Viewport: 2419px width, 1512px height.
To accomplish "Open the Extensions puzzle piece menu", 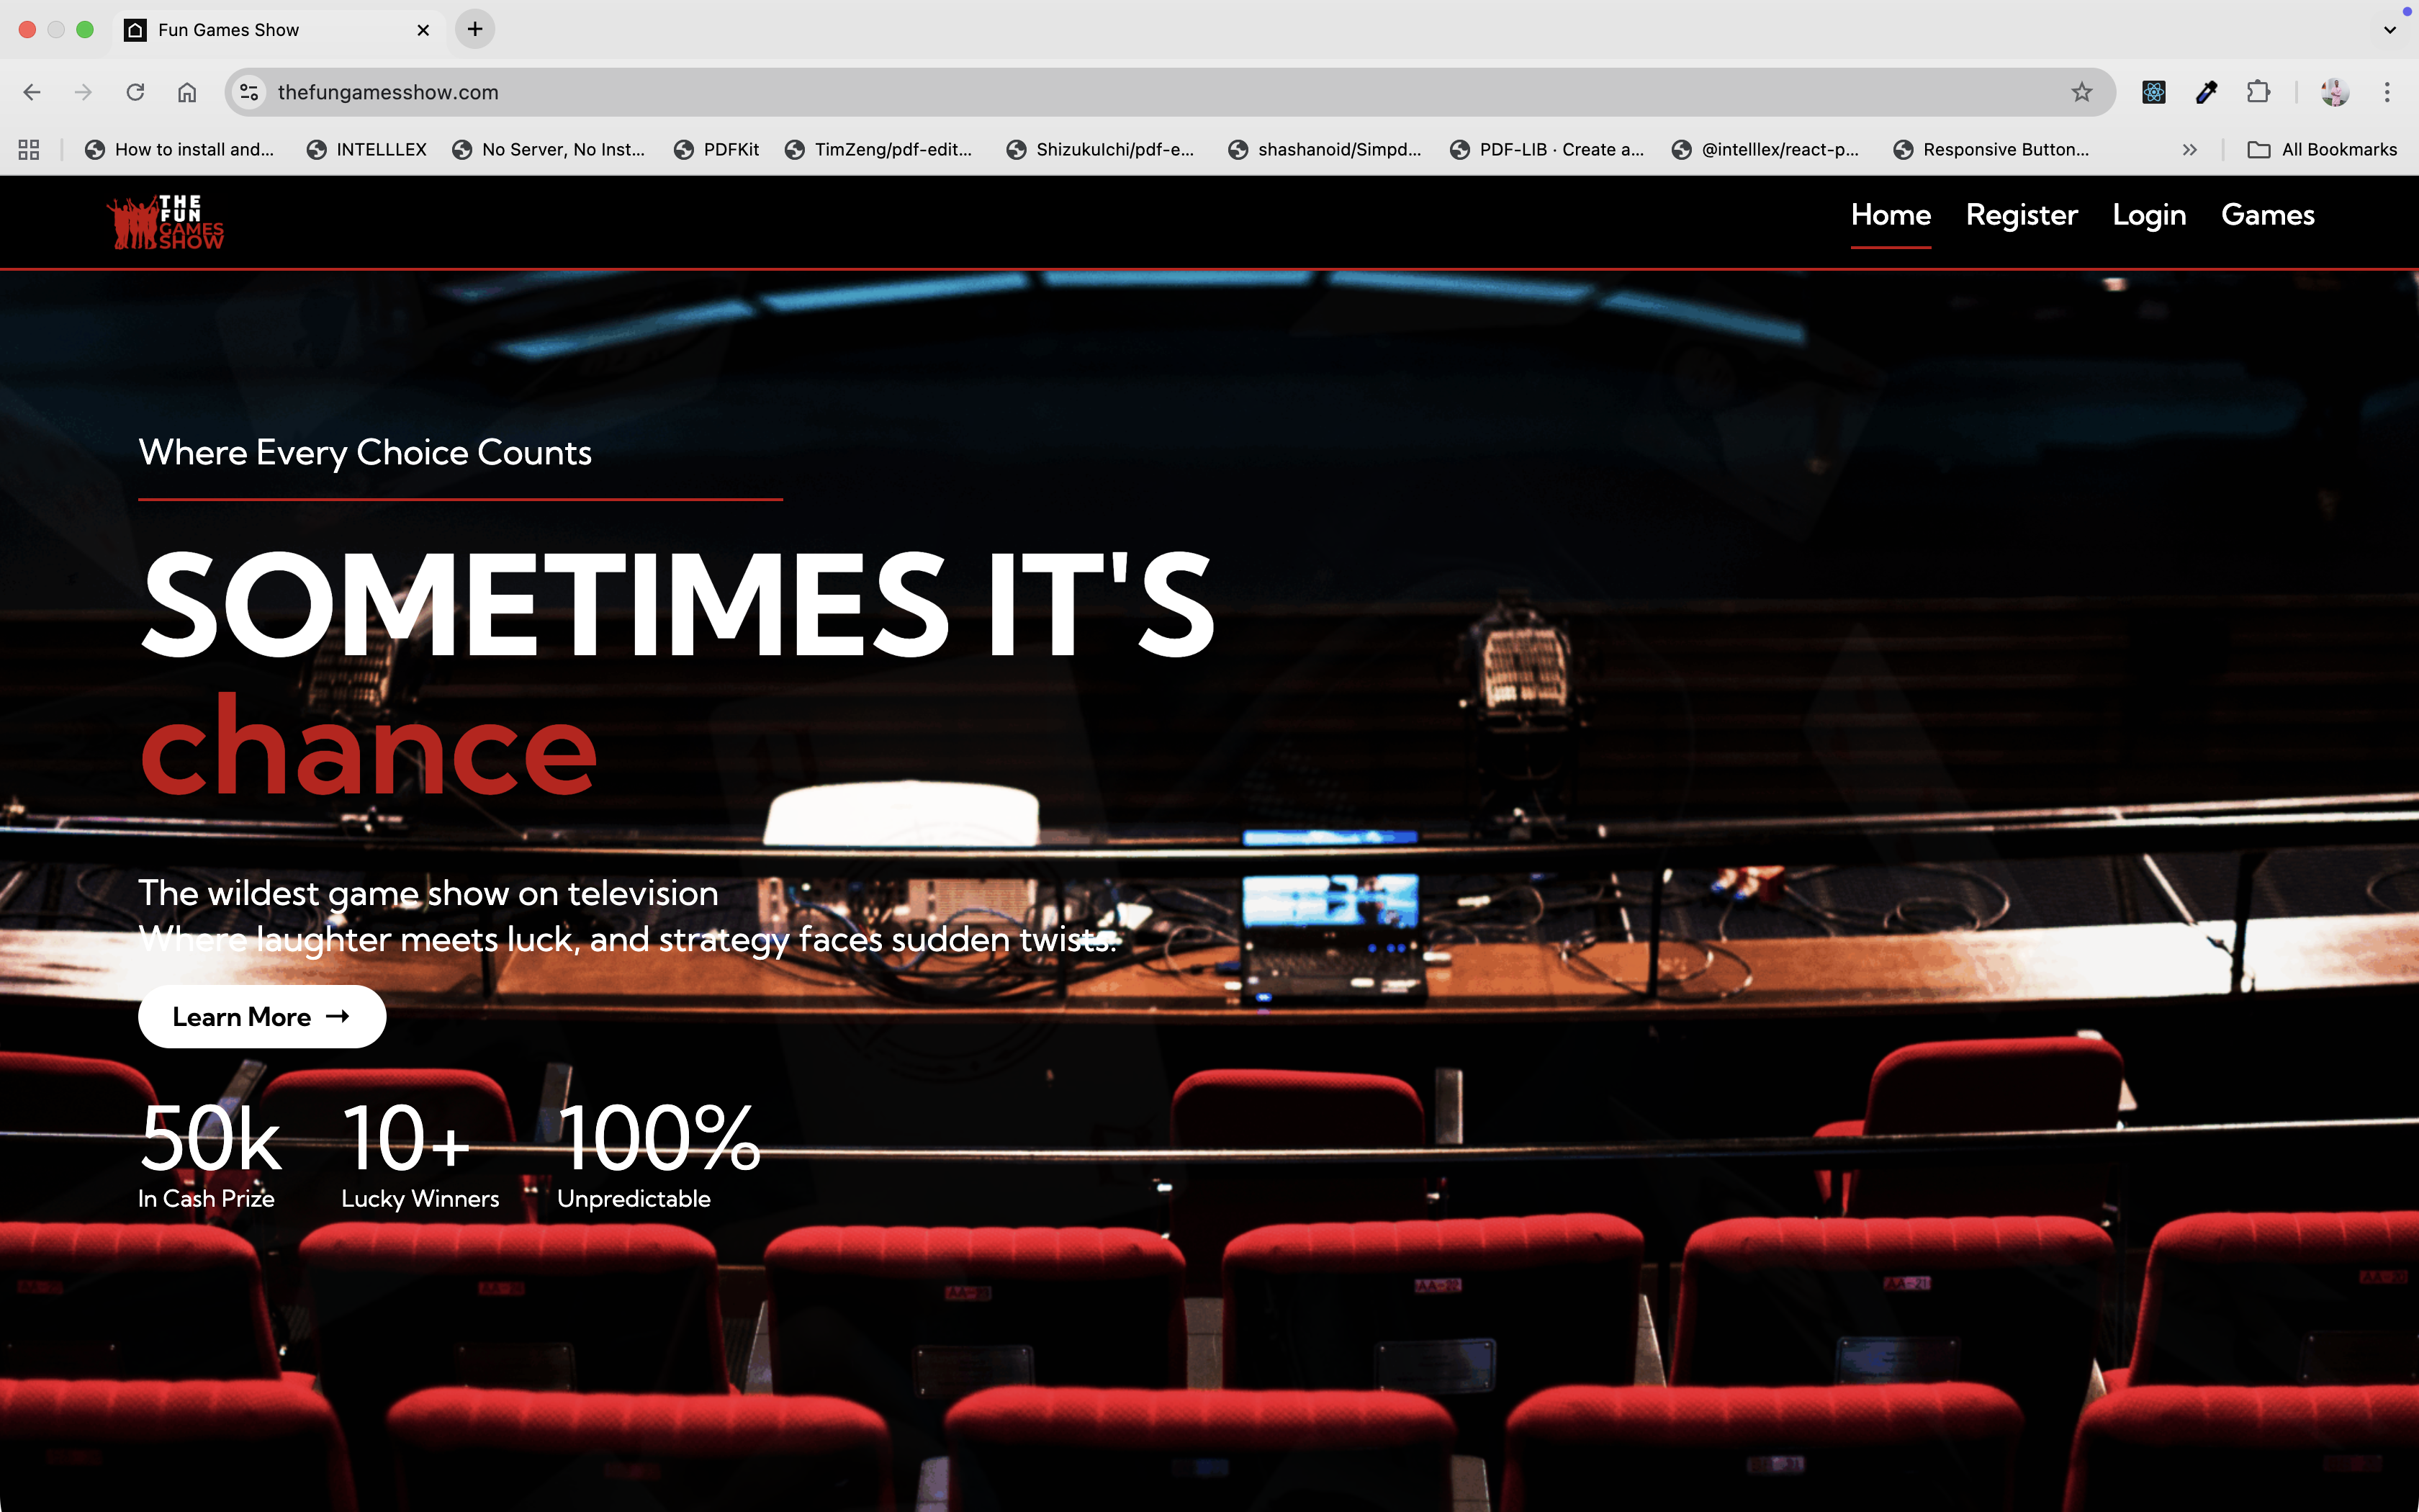I will pyautogui.click(x=2258, y=92).
